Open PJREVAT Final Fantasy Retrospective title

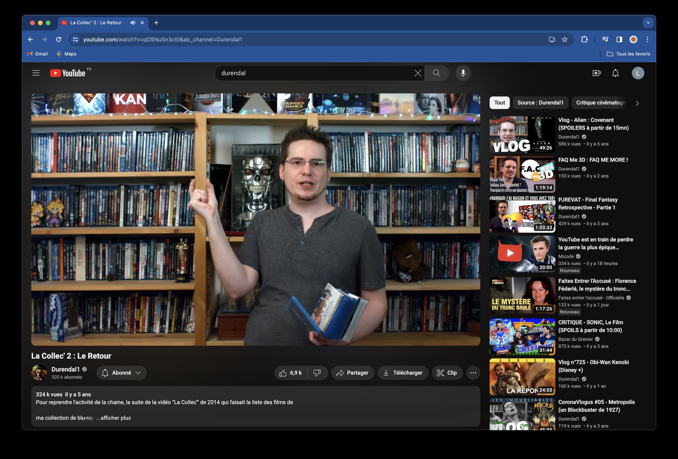588,203
